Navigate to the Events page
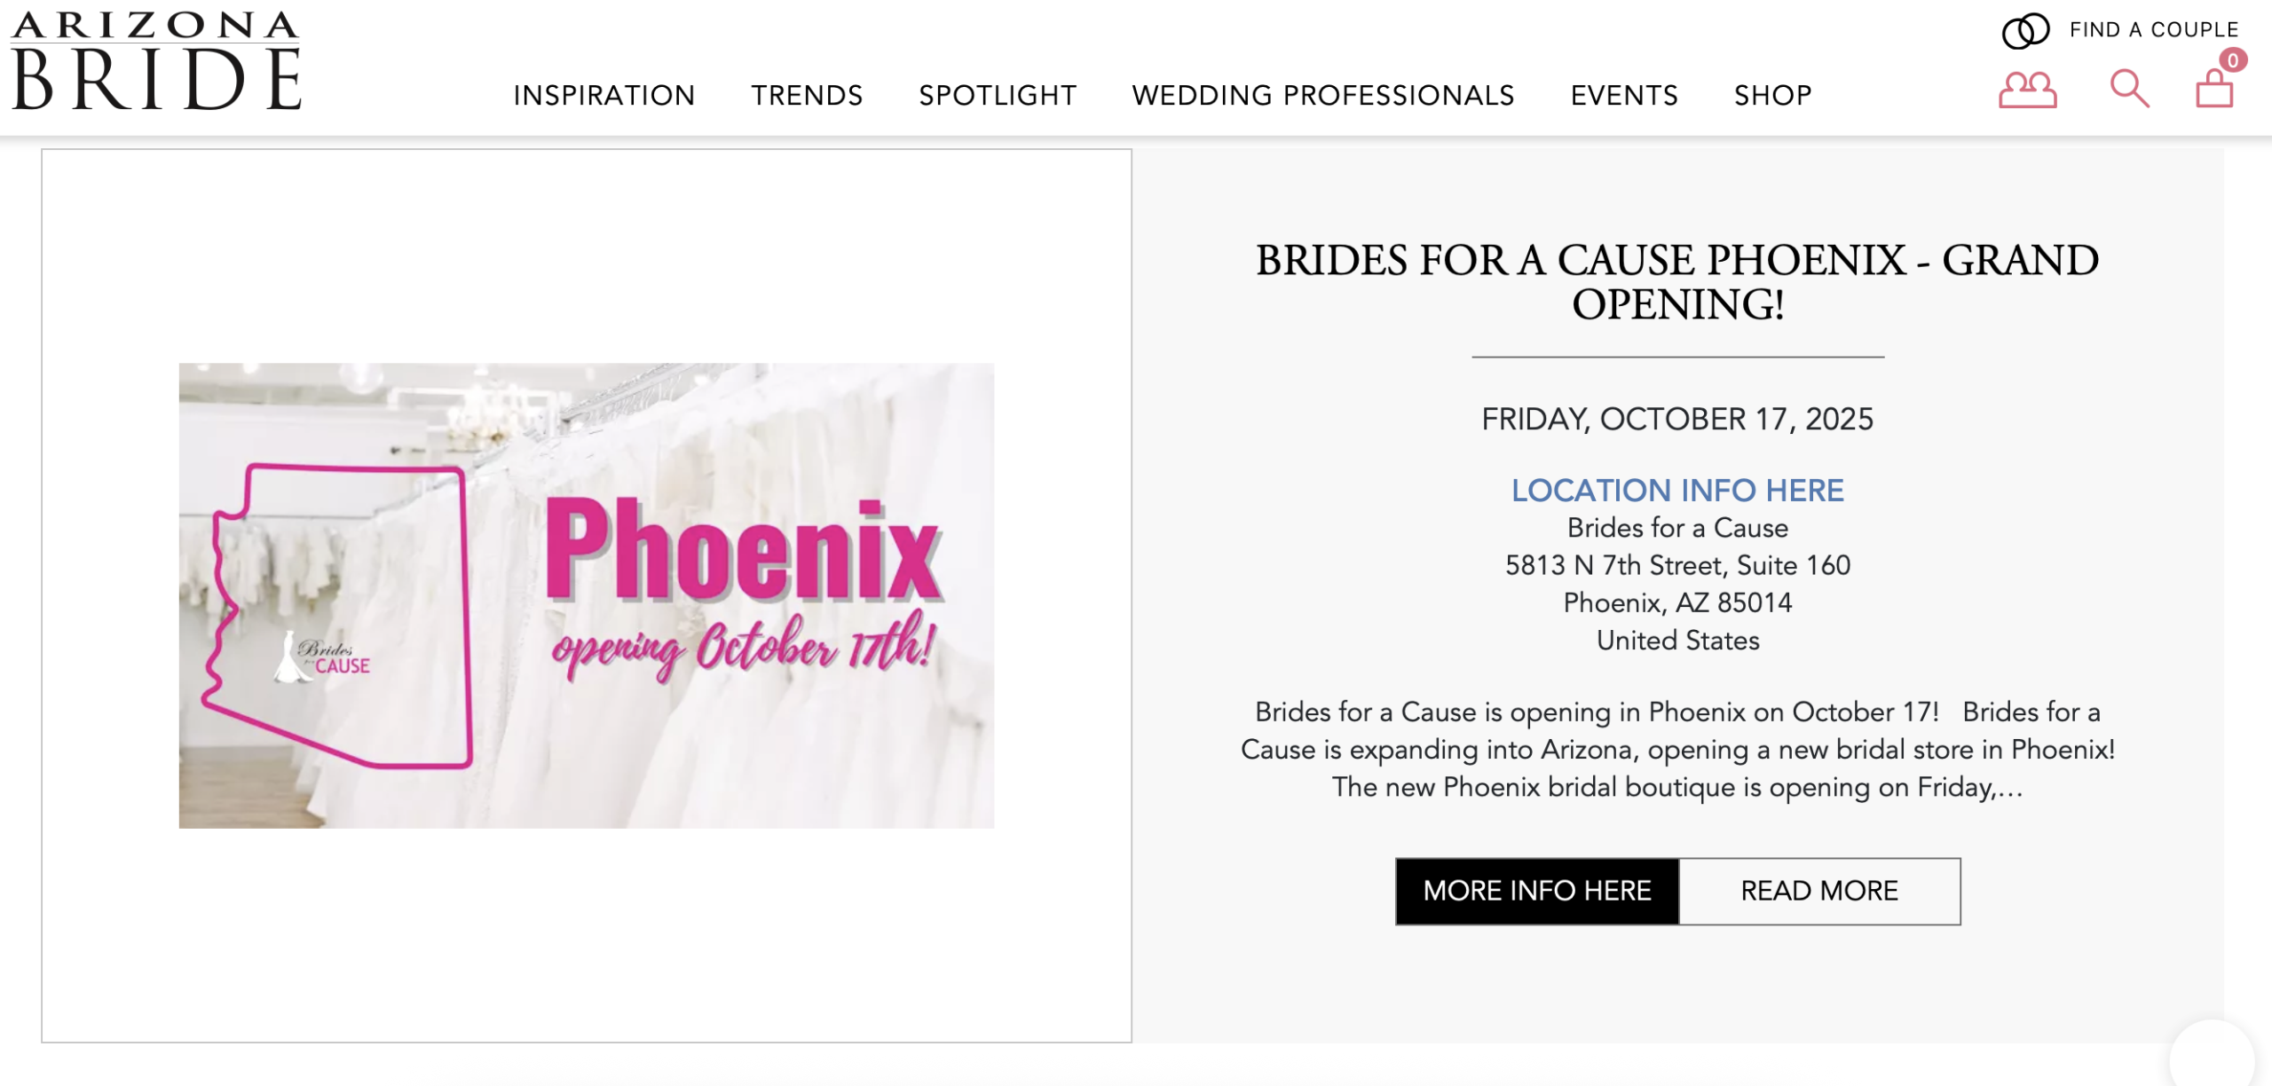 pyautogui.click(x=1624, y=95)
